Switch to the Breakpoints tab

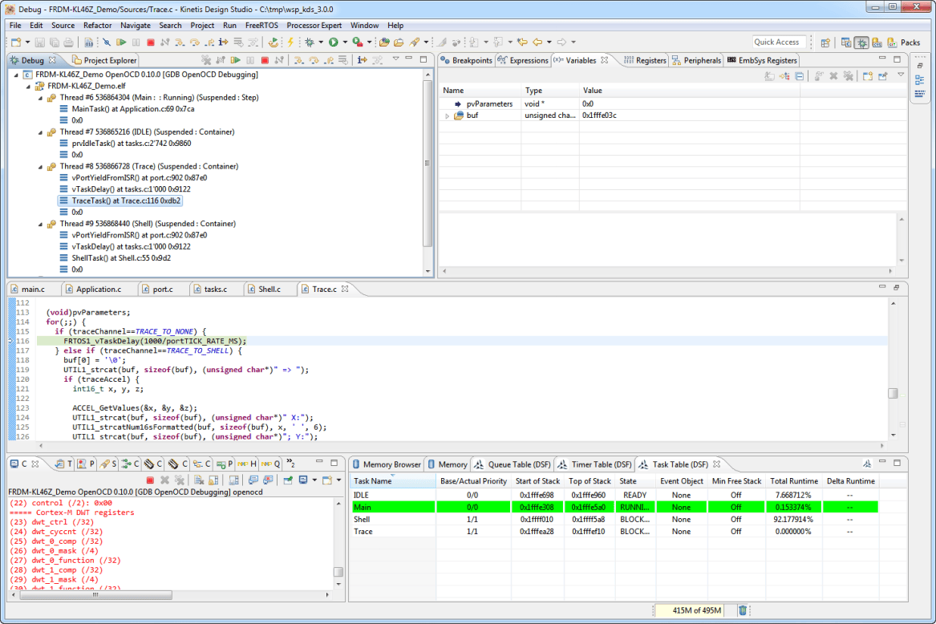coord(466,60)
